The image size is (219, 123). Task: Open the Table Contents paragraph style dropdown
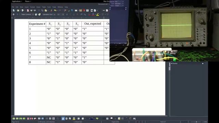click(33, 14)
